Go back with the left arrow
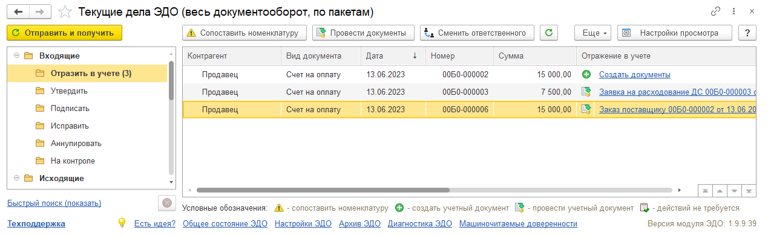768x236 pixels. pyautogui.click(x=19, y=11)
